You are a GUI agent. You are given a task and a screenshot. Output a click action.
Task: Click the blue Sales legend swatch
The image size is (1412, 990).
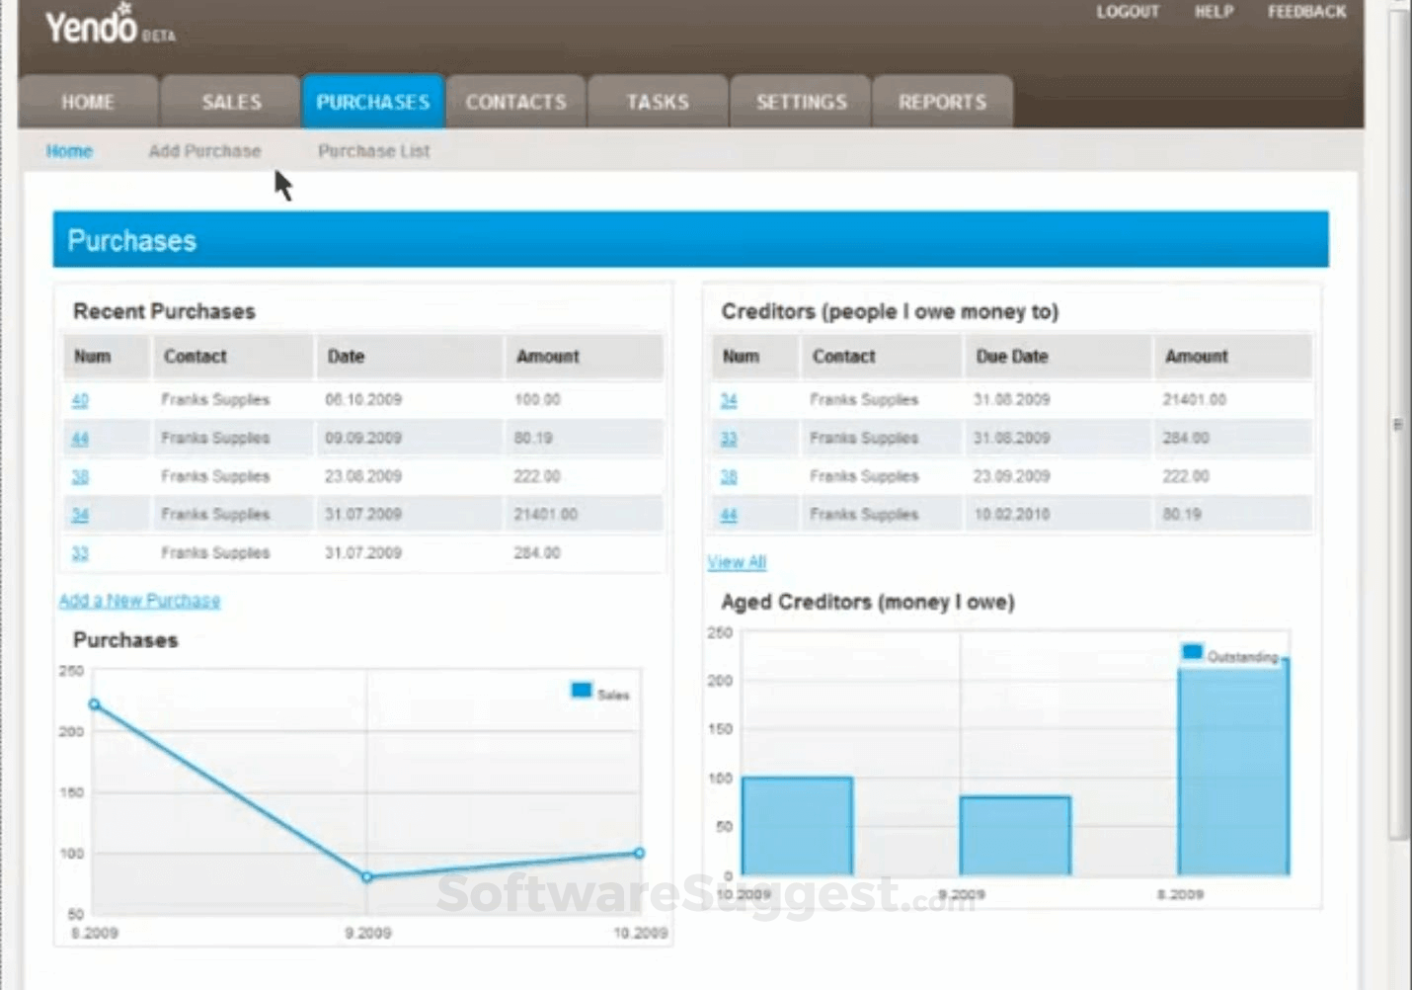(x=581, y=691)
